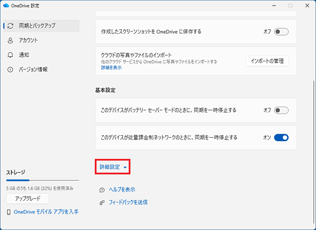The image size is (316, 230).
Task: Click the help question mark icon
Action: tap(102, 190)
